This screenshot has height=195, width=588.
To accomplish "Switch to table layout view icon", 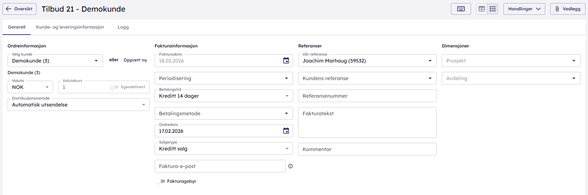I will [481, 9].
